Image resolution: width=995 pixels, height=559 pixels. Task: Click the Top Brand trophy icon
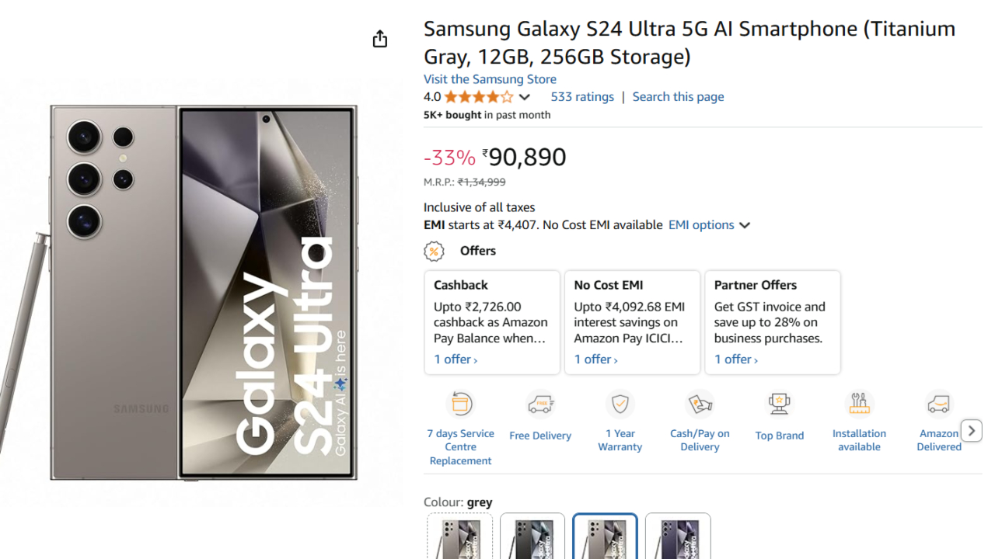pyautogui.click(x=779, y=404)
